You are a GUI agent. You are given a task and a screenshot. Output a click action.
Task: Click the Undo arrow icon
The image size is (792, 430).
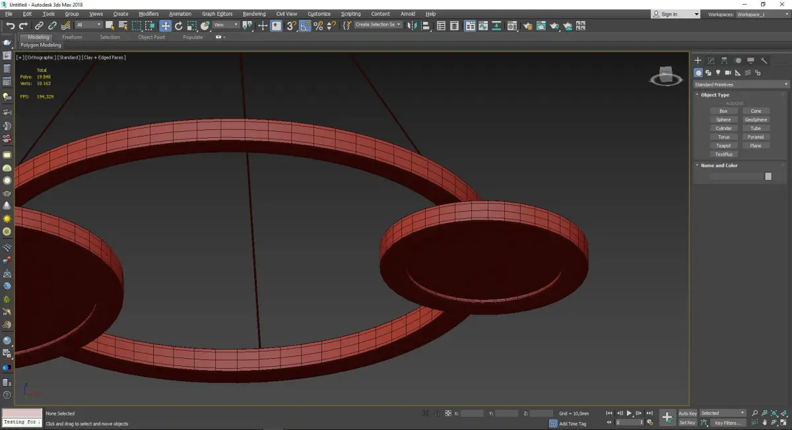(11, 26)
